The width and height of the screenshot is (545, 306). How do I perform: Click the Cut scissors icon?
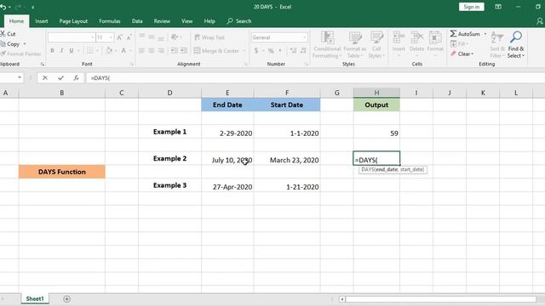3,34
